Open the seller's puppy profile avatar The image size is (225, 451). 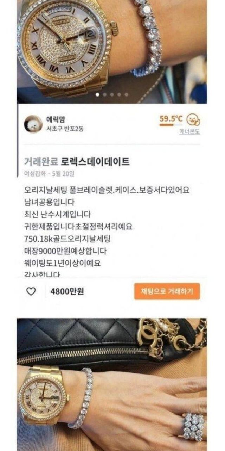[33, 124]
